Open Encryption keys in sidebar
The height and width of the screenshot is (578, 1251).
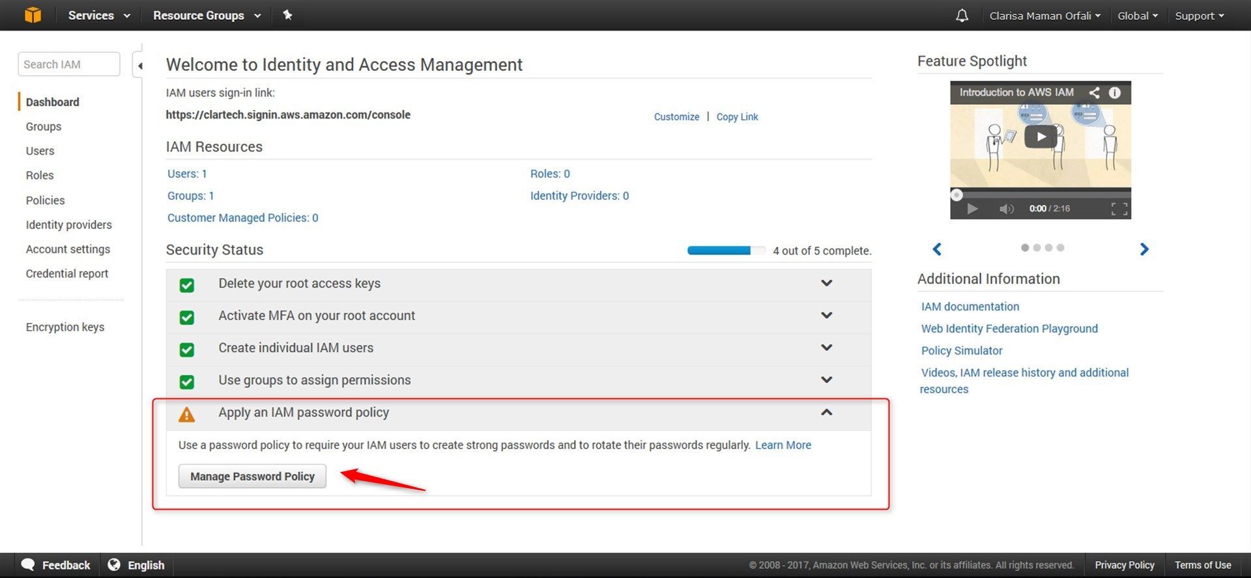tap(65, 327)
